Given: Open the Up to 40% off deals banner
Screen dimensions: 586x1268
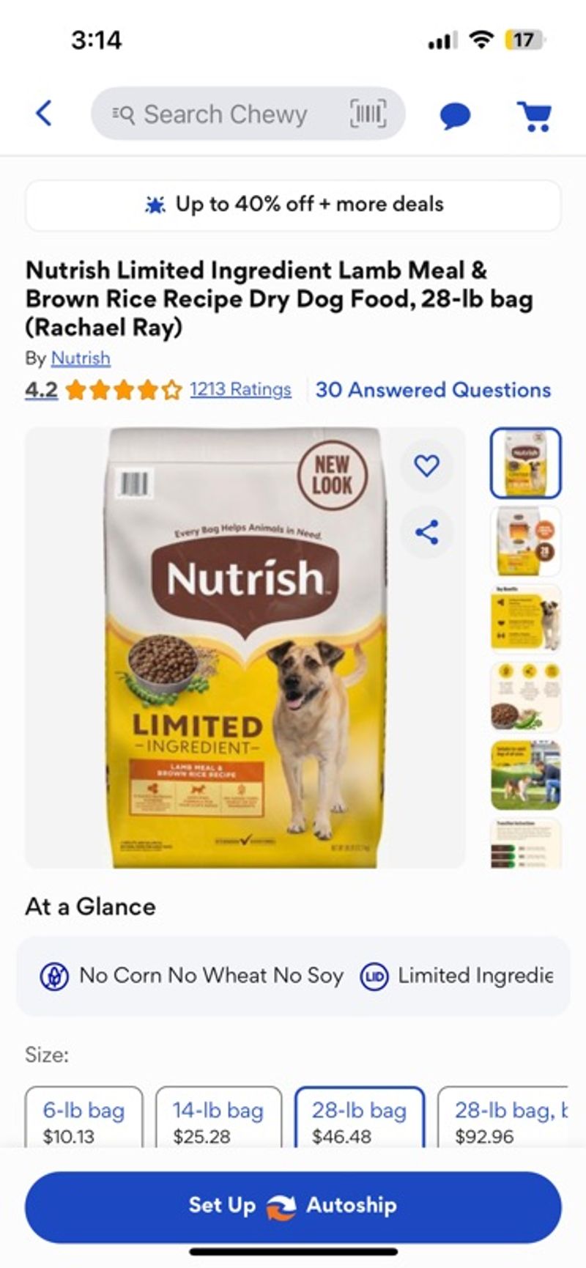Looking at the screenshot, I should 293,204.
